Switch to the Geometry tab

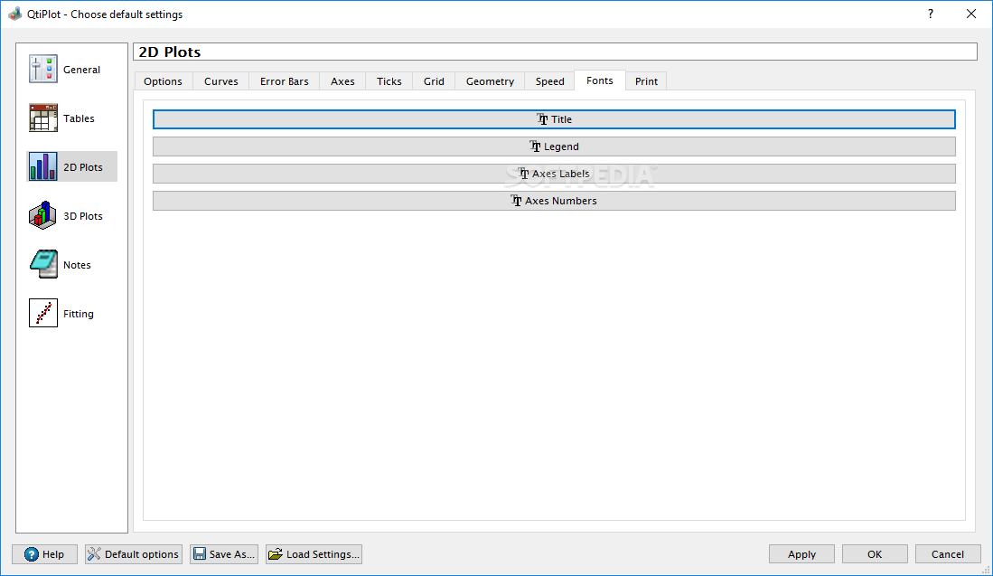pos(490,81)
